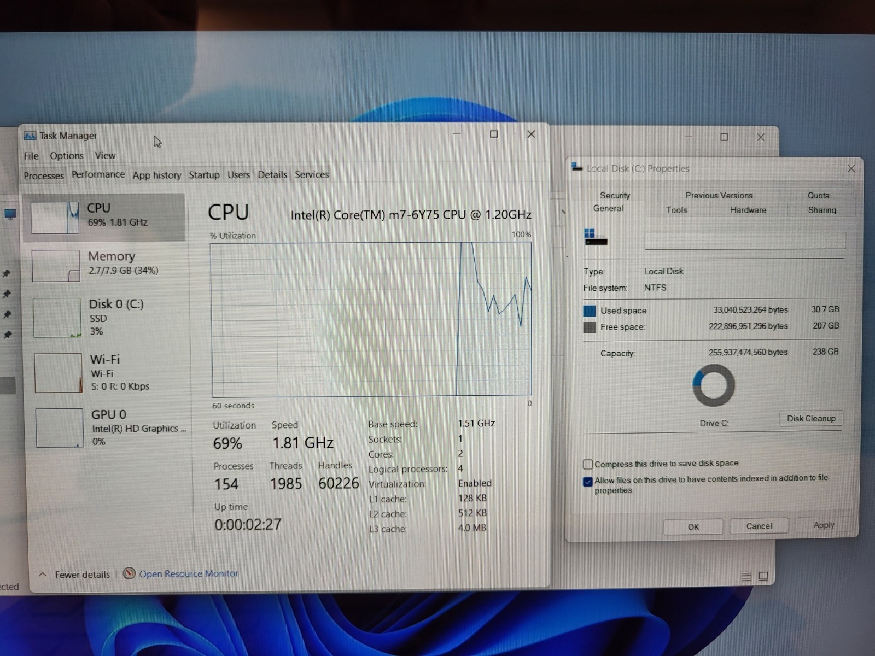Collapse Task Manager with Fewer details

click(x=74, y=575)
